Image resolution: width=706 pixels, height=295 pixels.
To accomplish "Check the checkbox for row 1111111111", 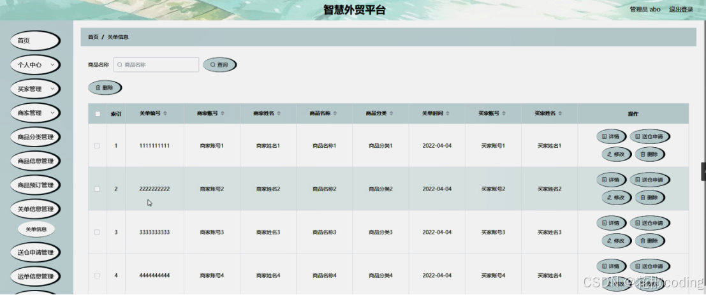I will (x=97, y=146).
